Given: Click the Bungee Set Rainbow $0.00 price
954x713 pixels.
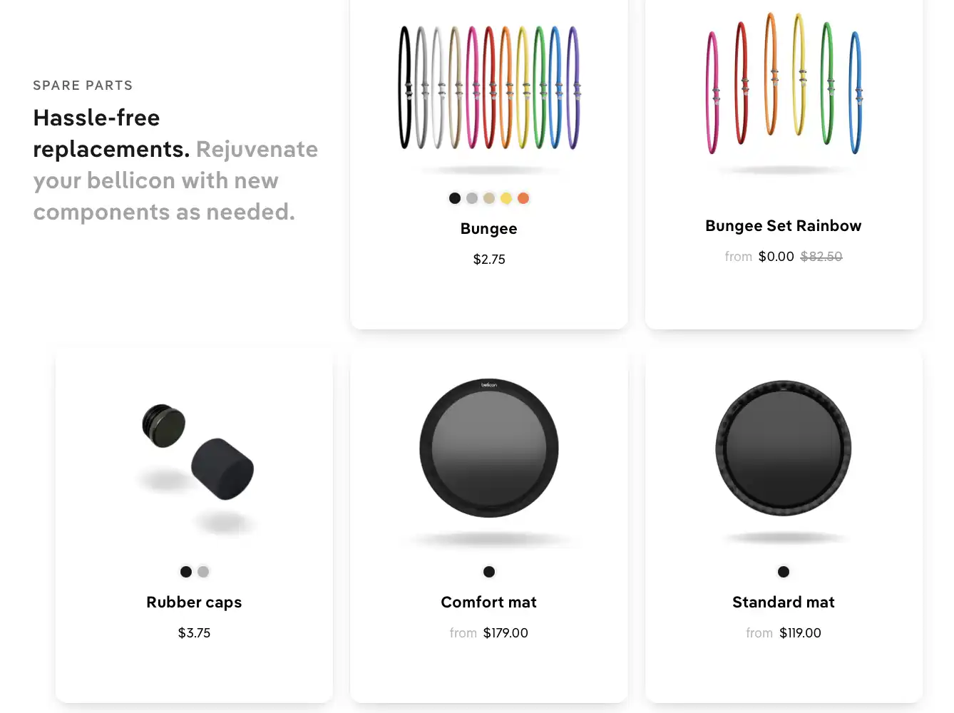Looking at the screenshot, I should 776,257.
